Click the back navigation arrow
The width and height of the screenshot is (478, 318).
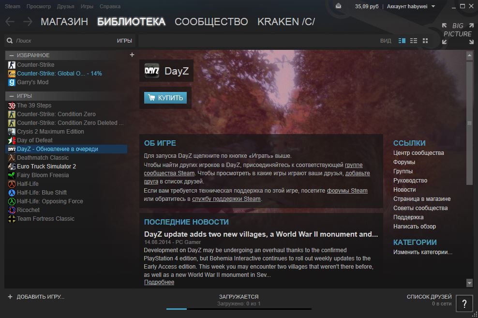point(10,22)
